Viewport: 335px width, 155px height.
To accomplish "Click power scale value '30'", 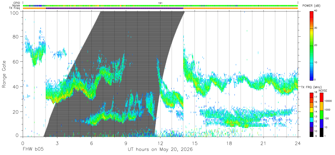I will [x=316, y=28].
